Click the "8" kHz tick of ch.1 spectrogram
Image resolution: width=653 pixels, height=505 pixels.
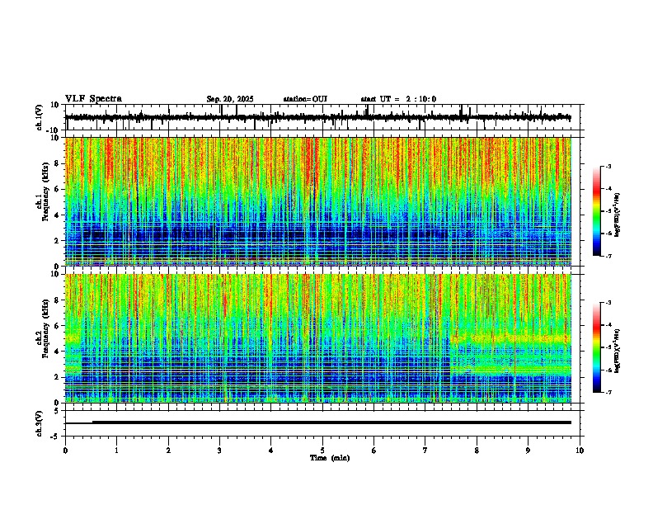(57, 163)
